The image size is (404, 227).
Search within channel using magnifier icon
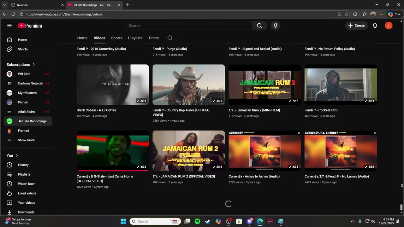tap(170, 38)
